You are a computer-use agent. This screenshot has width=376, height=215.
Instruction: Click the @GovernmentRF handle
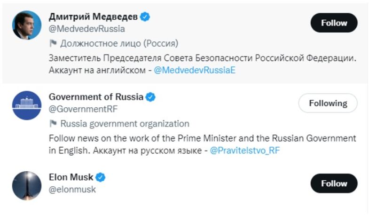click(x=83, y=109)
